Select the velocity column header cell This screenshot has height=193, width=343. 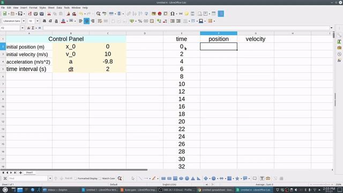point(256,39)
